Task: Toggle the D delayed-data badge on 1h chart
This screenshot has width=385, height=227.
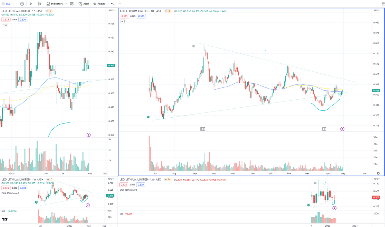Action: [51, 11]
